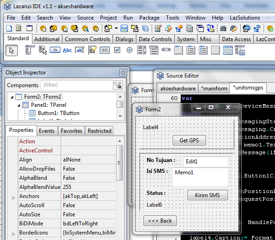The image size is (275, 240).
Task: Expand the Anchors property
Action: pos(13,197)
